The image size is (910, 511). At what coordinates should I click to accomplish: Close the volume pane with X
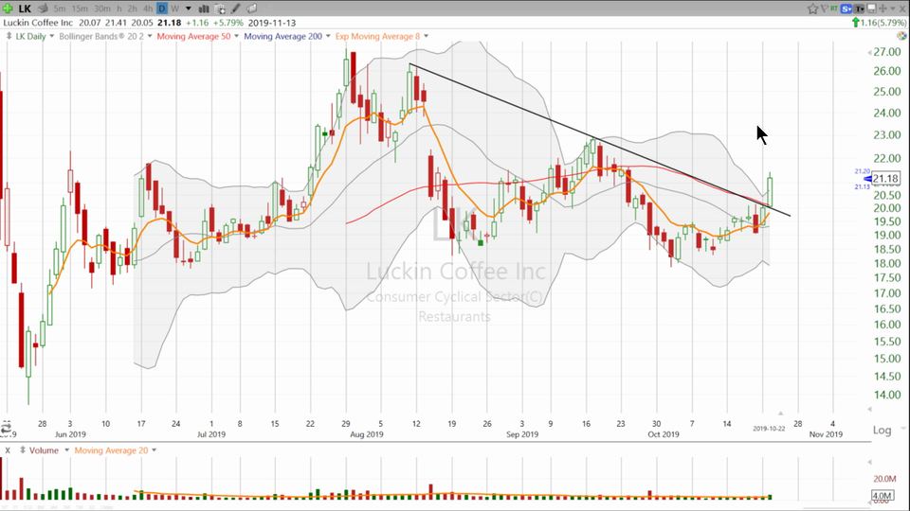pyautogui.click(x=8, y=450)
